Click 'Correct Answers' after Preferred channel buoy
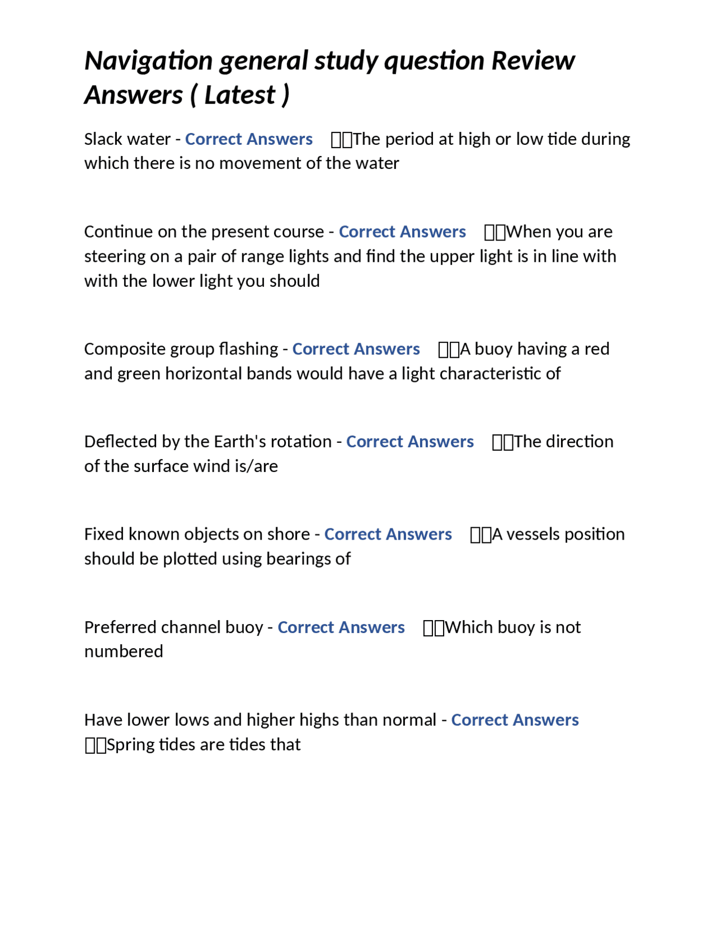This screenshot has width=716, height=926. (x=341, y=627)
